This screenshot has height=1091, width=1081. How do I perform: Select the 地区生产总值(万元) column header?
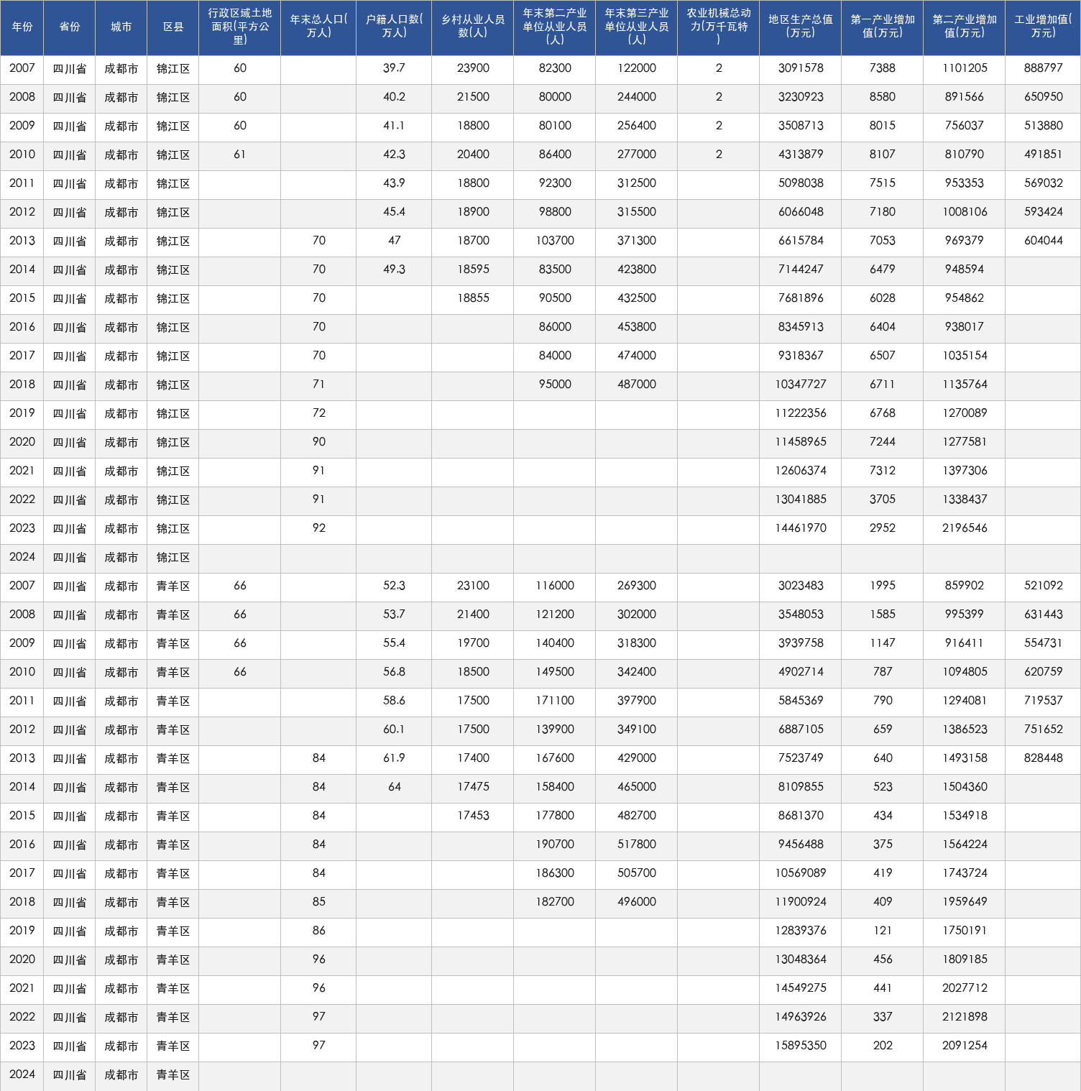(800, 27)
